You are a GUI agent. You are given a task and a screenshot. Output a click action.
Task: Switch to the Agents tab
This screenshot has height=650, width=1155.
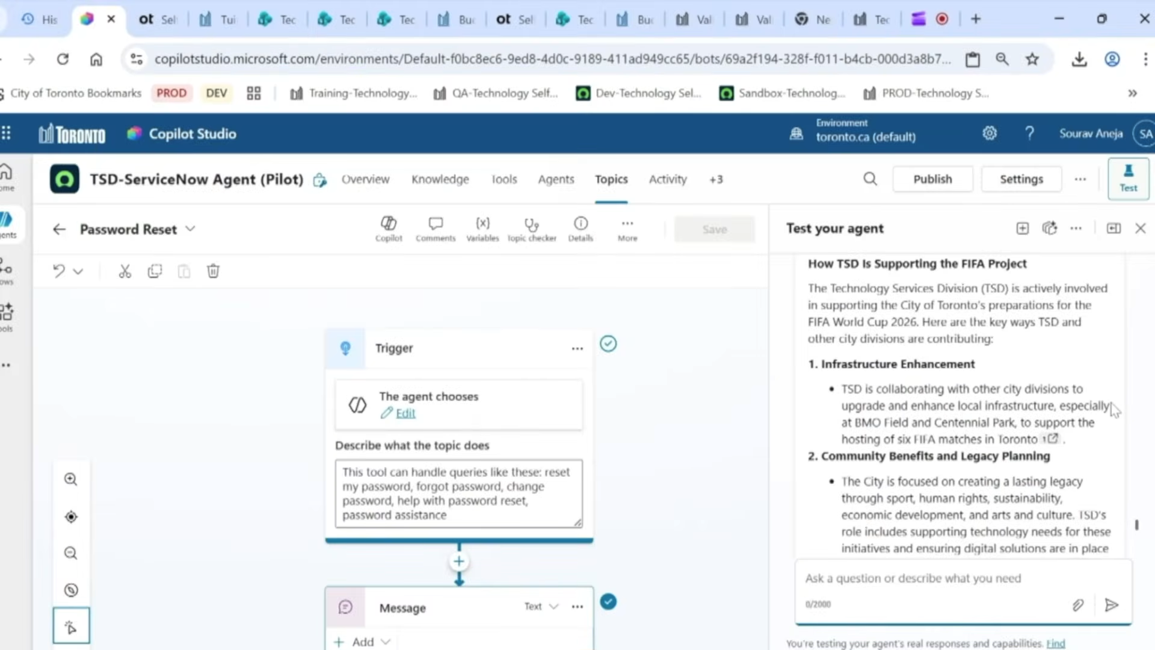[556, 179]
